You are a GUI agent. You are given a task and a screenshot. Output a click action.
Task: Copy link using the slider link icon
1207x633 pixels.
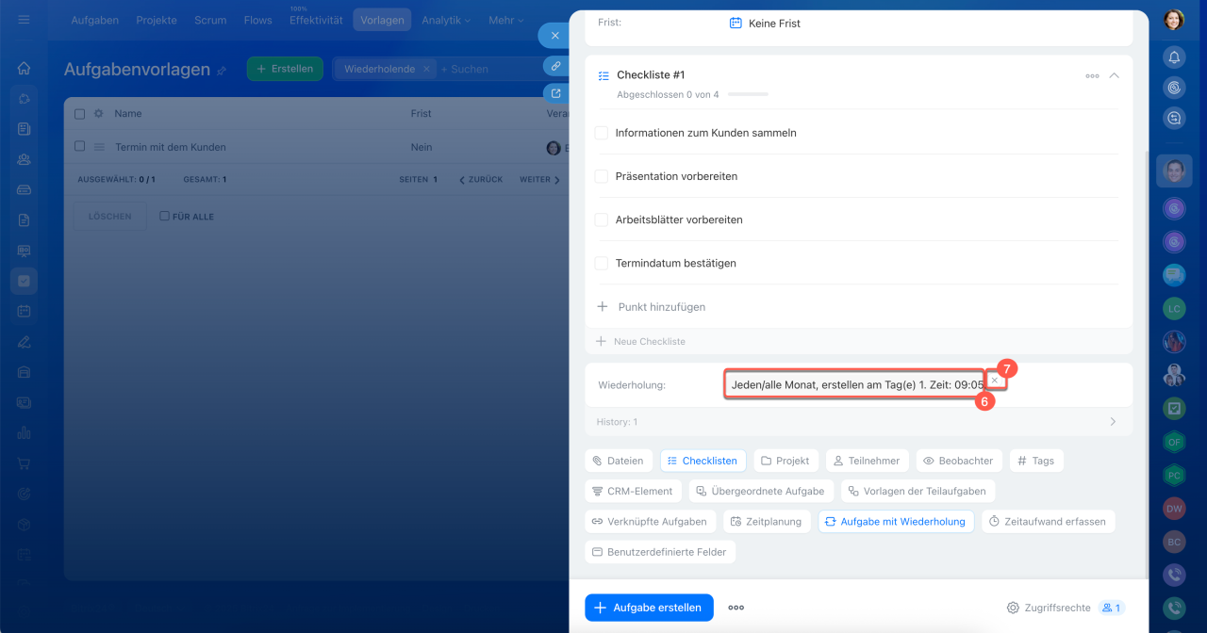point(555,66)
